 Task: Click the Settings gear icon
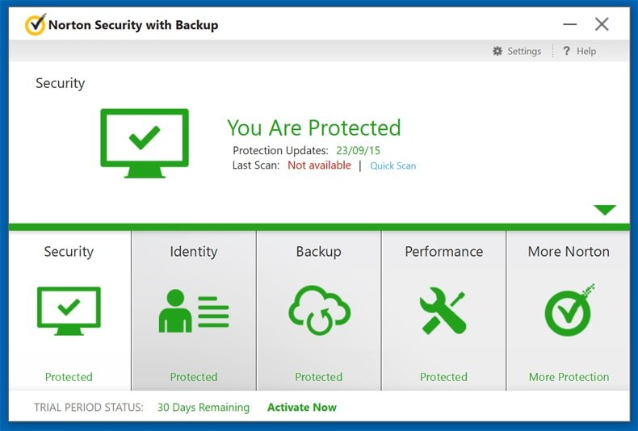click(x=497, y=51)
